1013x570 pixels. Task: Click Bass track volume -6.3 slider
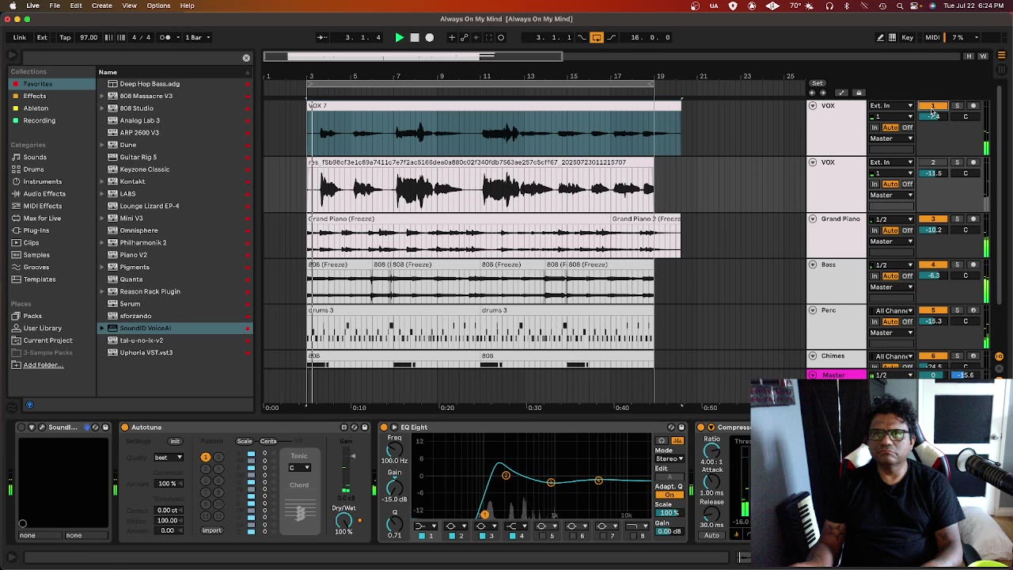click(x=934, y=275)
